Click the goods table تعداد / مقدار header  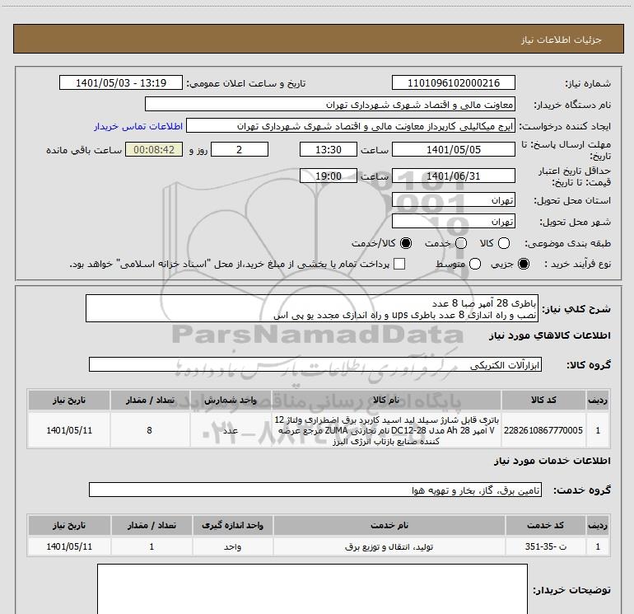click(150, 400)
